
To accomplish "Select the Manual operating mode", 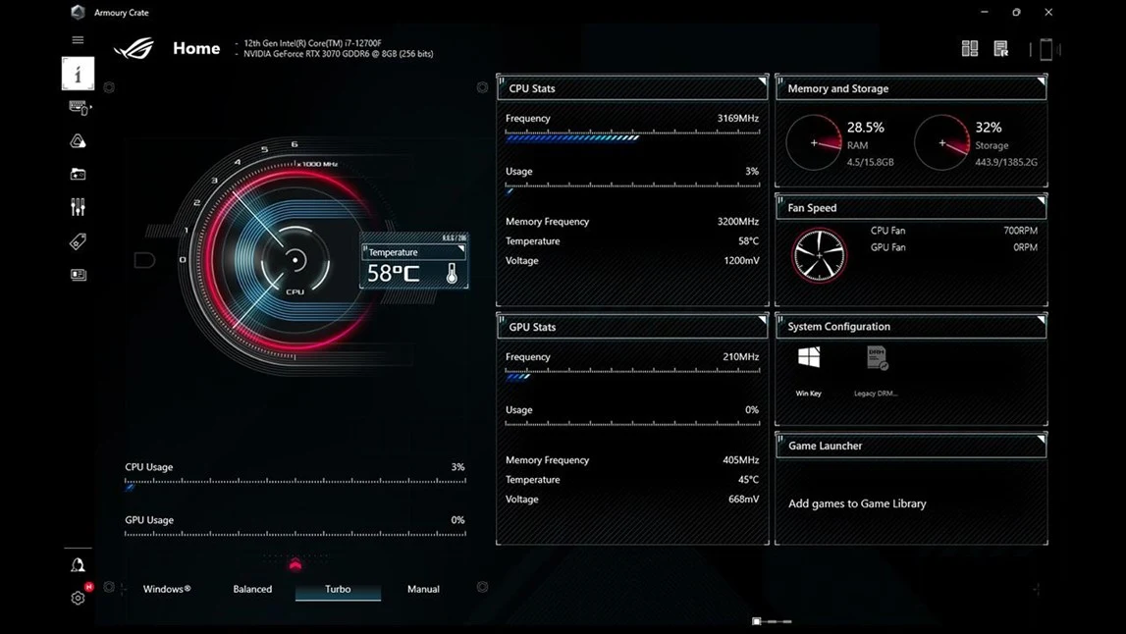I will tap(424, 589).
